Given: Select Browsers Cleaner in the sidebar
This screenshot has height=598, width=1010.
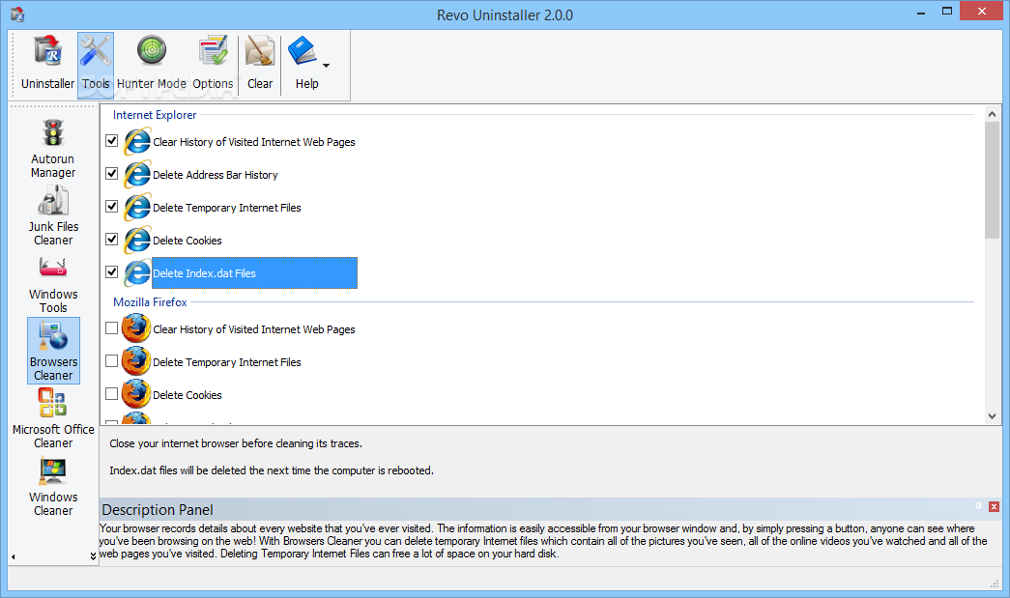Looking at the screenshot, I should click(53, 351).
